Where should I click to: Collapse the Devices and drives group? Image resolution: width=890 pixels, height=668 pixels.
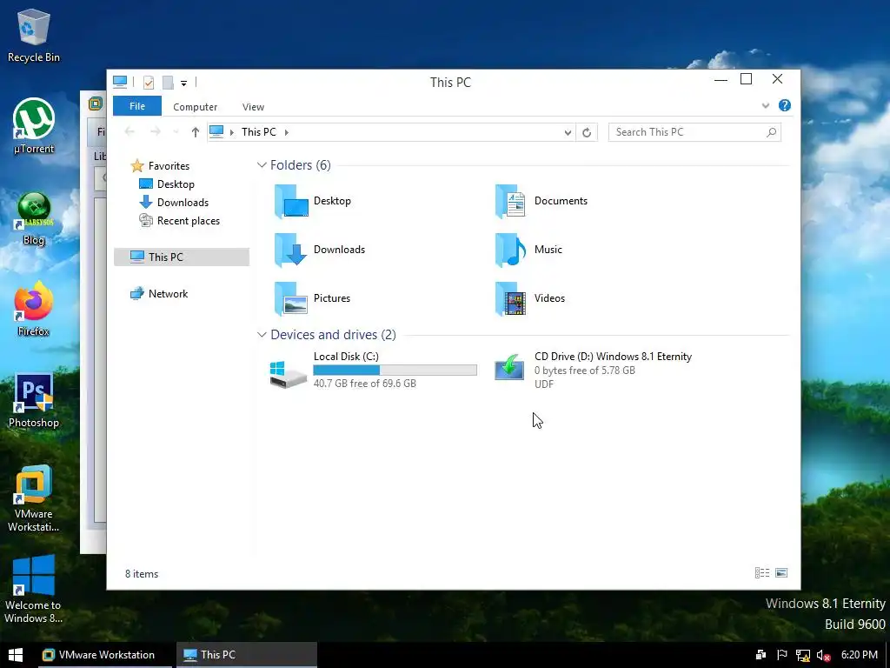tap(262, 335)
